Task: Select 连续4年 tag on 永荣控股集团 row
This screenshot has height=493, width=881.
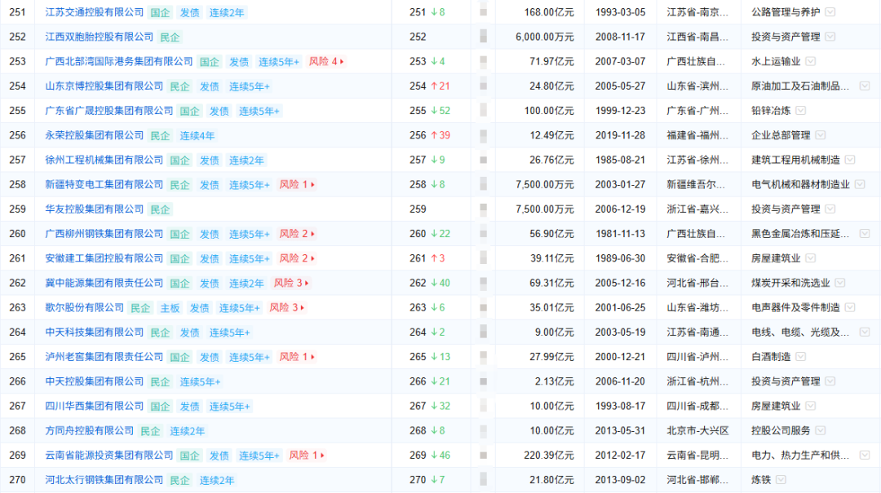Action: [197, 135]
